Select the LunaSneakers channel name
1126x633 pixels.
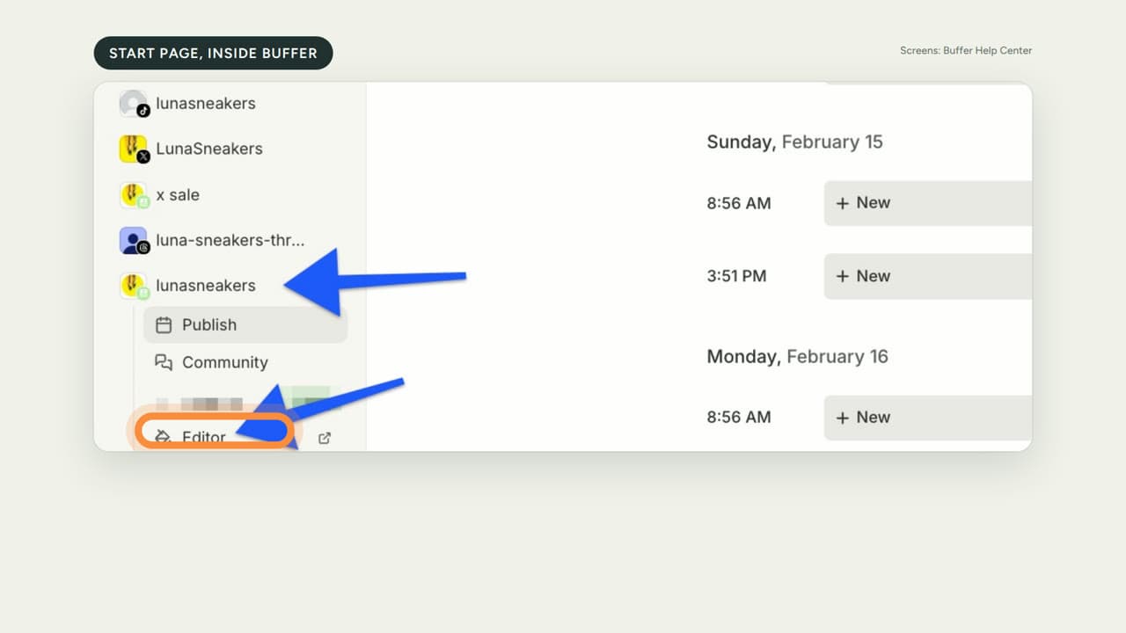[209, 149]
